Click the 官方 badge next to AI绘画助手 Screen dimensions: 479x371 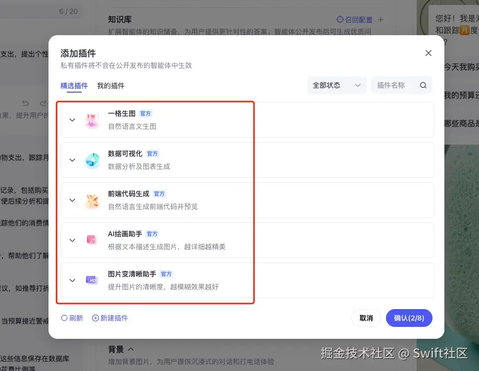[x=152, y=234]
